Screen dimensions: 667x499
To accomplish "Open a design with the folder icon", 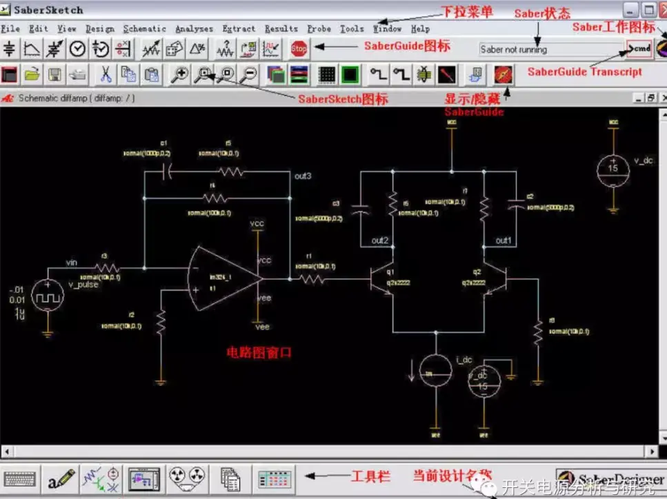I will click(x=32, y=75).
